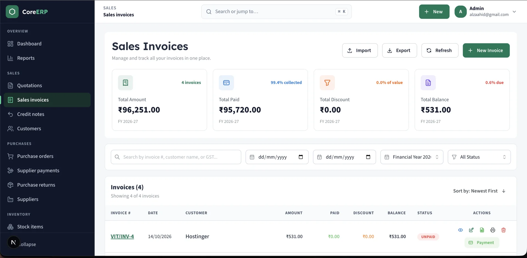
Task: Click the ₹96,251.00 total amount value
Action: point(139,110)
